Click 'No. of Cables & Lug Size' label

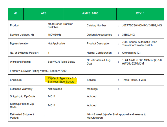click(99, 62)
